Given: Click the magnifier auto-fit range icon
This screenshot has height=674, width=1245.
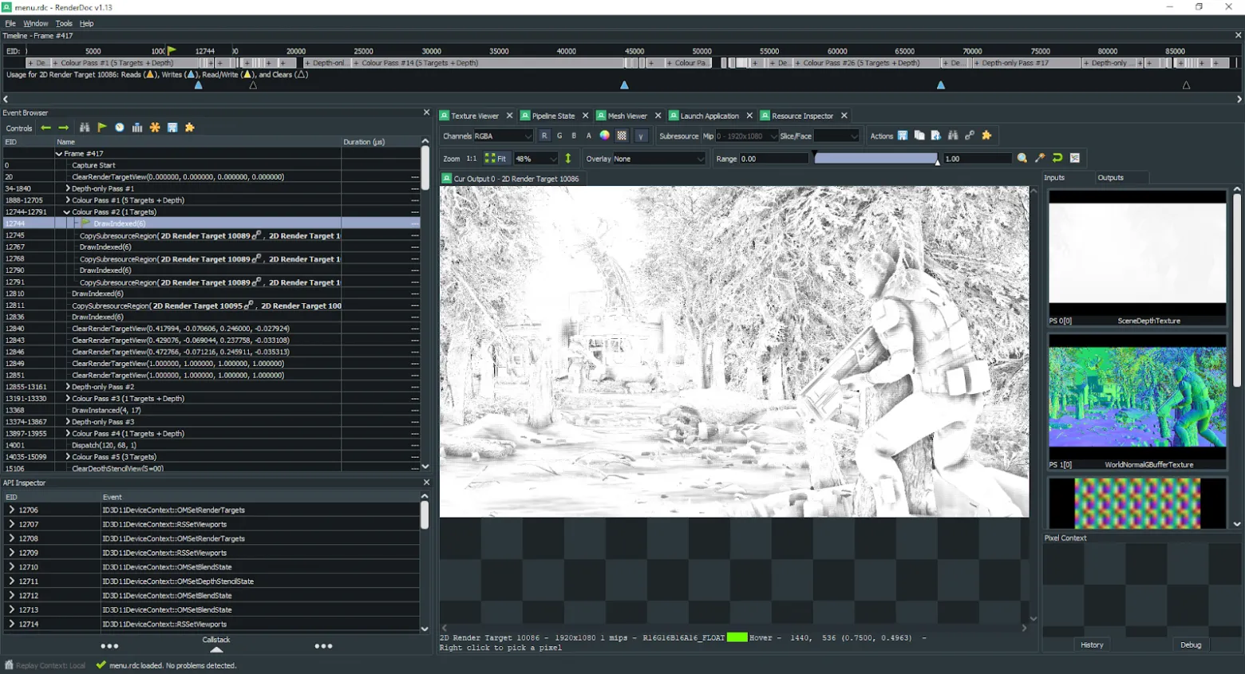Looking at the screenshot, I should coord(1022,158).
